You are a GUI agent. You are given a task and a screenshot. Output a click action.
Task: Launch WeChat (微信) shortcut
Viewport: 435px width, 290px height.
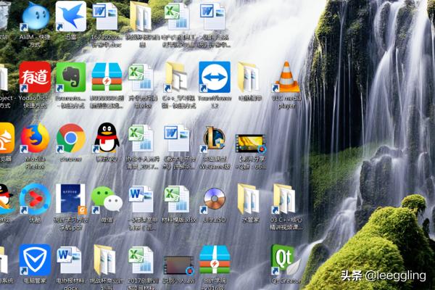coord(107,199)
